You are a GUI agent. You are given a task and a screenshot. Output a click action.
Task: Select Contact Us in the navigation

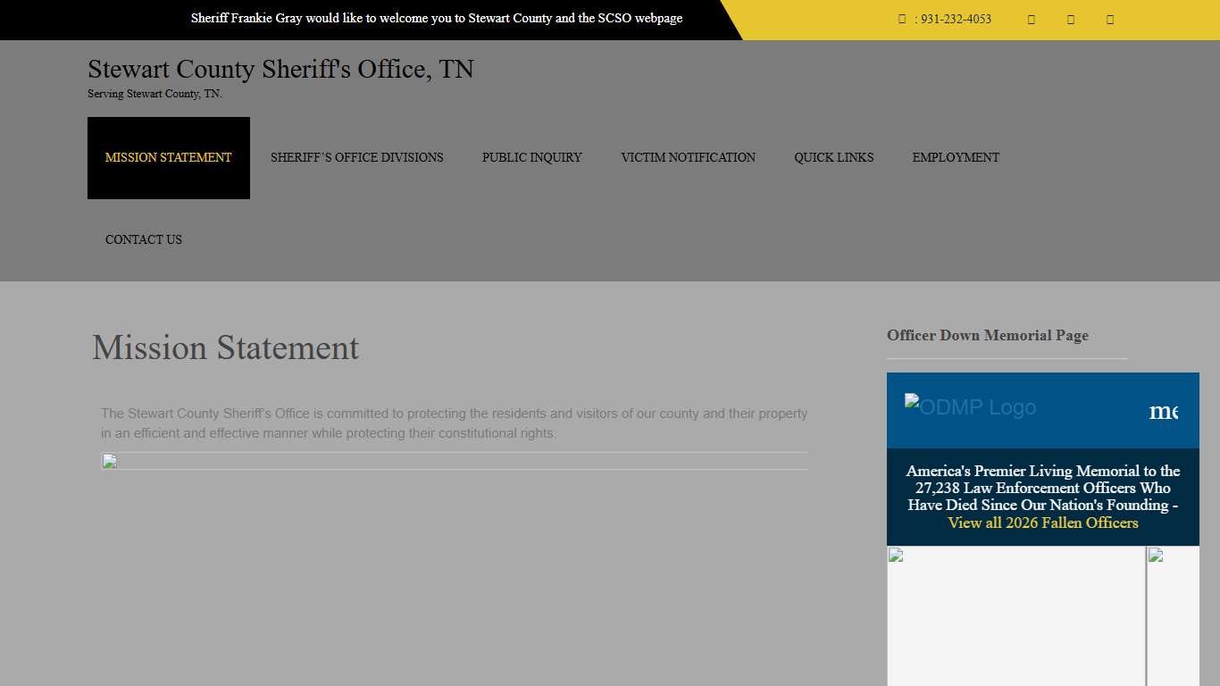[x=143, y=239]
